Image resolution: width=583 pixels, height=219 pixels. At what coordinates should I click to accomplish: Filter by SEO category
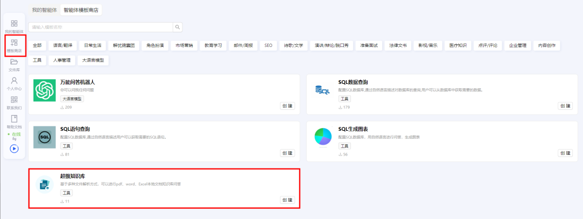pos(268,46)
